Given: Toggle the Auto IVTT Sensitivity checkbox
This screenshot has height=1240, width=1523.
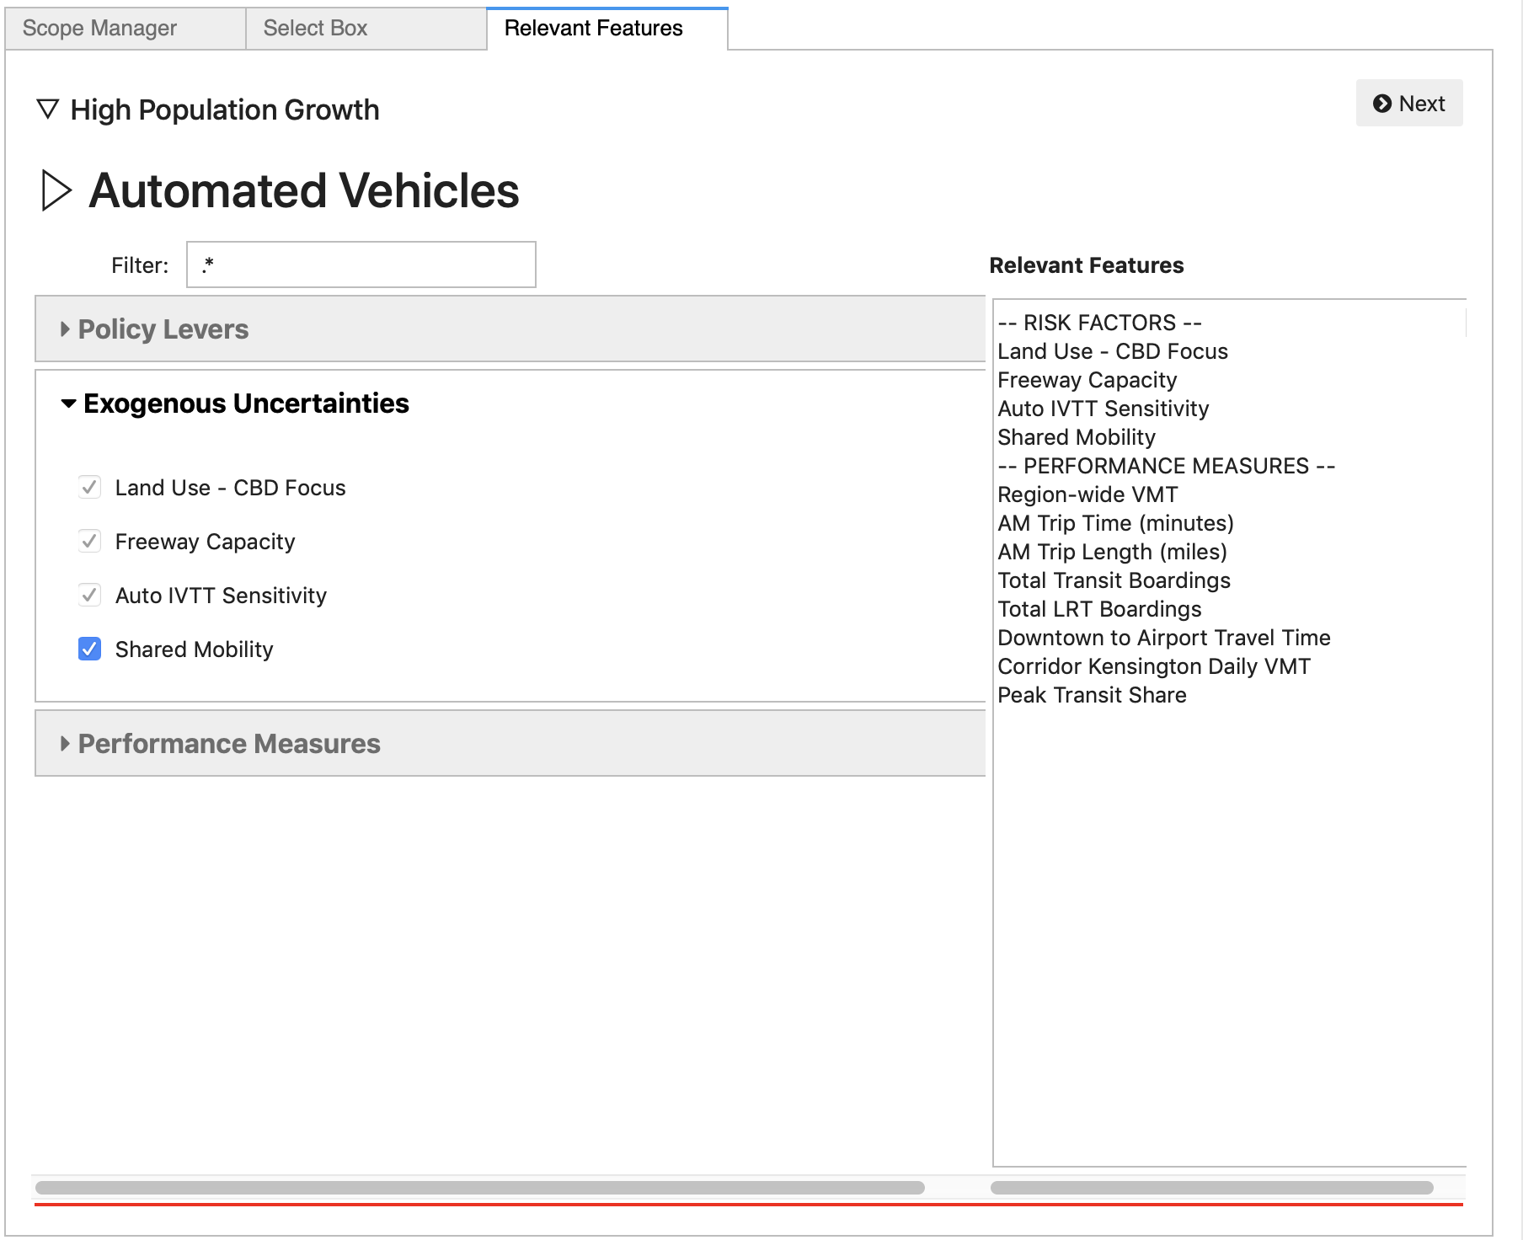Looking at the screenshot, I should pos(90,596).
